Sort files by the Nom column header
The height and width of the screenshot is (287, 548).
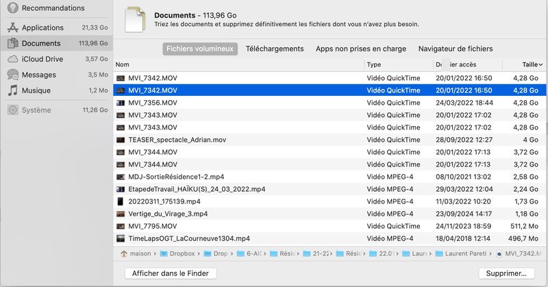click(x=123, y=64)
